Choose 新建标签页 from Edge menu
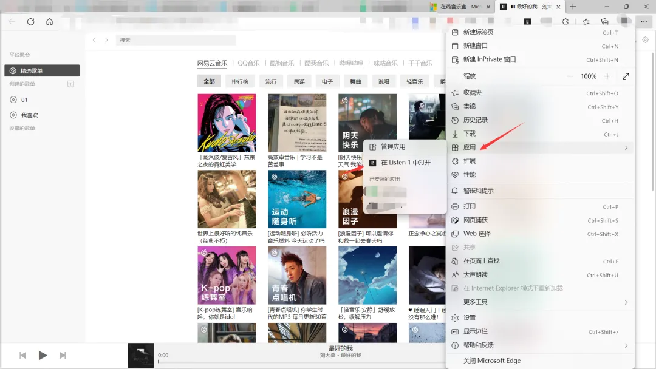The height and width of the screenshot is (369, 656). pyautogui.click(x=540, y=32)
